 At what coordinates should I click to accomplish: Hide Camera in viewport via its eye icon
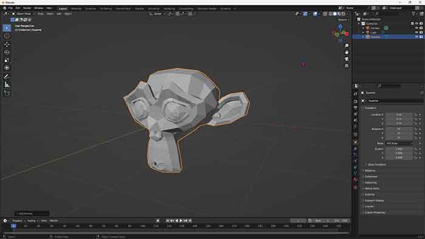[x=416, y=28]
